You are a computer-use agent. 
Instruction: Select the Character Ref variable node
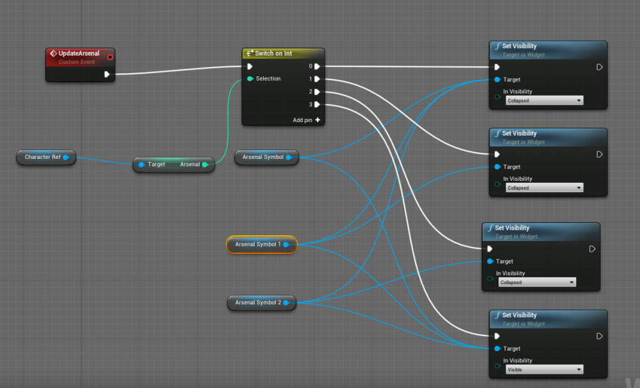point(42,157)
